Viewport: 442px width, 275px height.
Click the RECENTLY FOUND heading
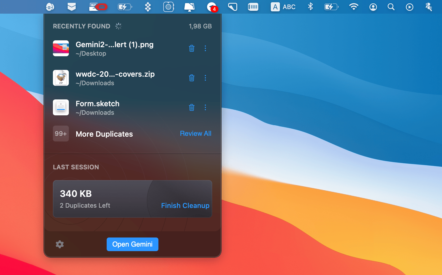[x=82, y=26]
